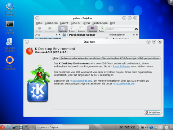This screenshot has width=173, height=130.
Task: Close the Dolphin window via title bar
Action: (x=135, y=18)
